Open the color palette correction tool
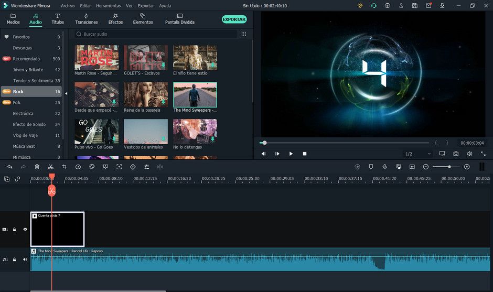Screen dimensions: 493x292 point(92,167)
